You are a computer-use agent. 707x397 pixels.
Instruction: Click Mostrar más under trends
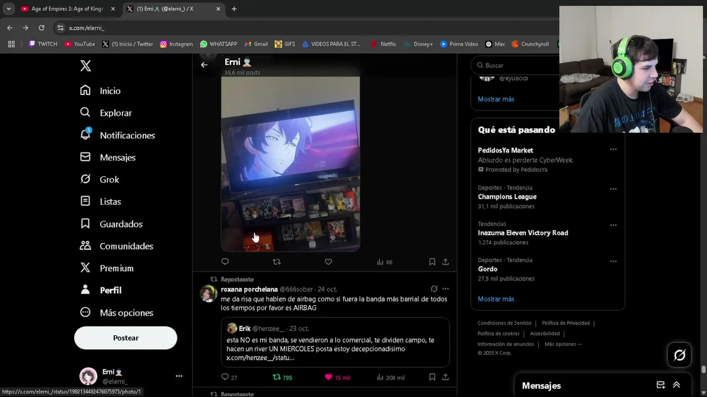(496, 299)
